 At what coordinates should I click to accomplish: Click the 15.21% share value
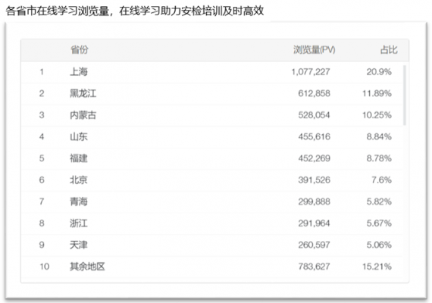(377, 267)
